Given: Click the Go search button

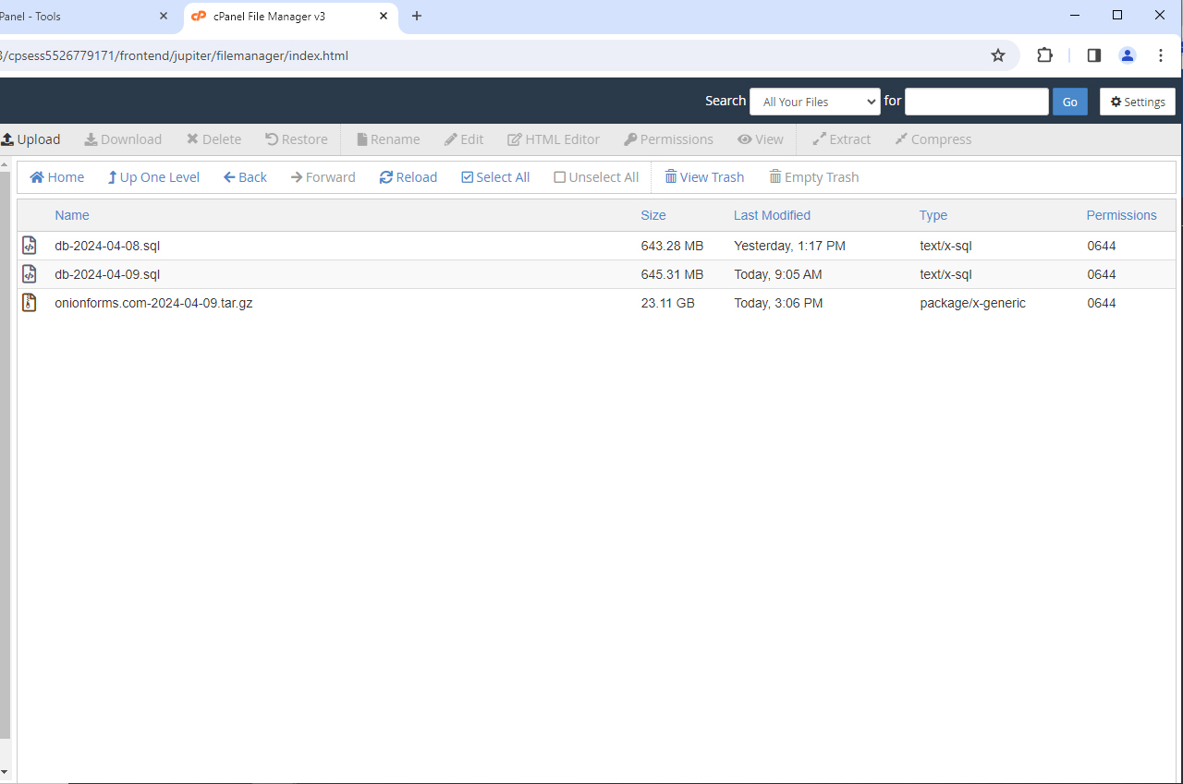Looking at the screenshot, I should point(1070,102).
